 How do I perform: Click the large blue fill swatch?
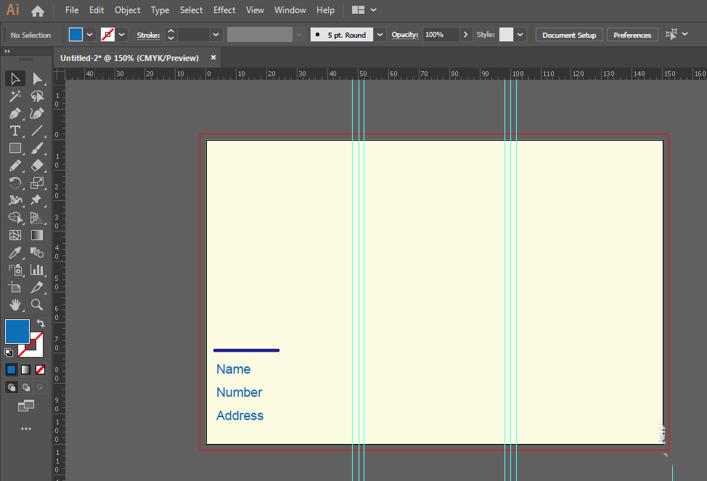coord(17,332)
